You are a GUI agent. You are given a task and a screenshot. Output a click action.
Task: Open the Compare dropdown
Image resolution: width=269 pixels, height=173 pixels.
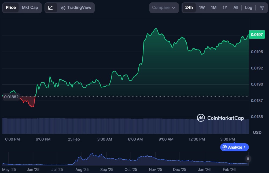164,8
